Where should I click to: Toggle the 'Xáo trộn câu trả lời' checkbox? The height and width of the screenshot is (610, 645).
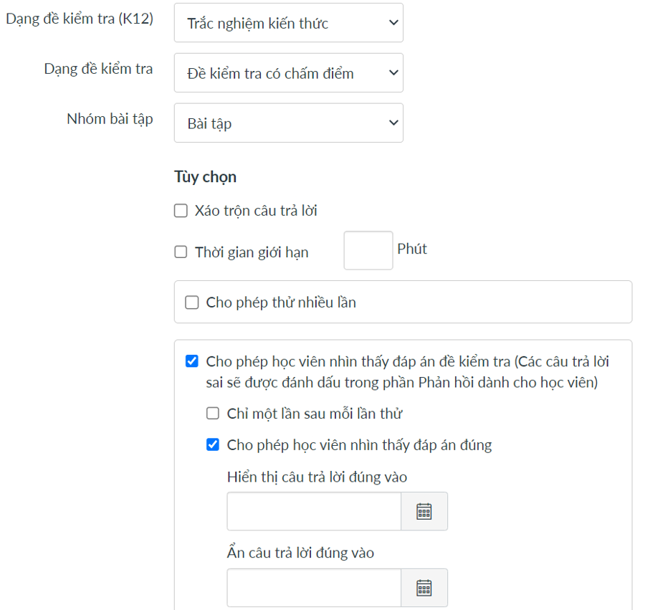[181, 211]
